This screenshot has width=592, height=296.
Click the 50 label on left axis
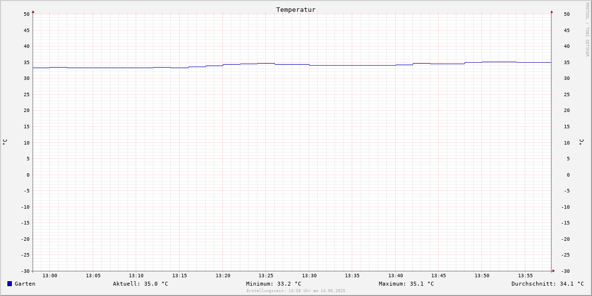[x=27, y=14]
